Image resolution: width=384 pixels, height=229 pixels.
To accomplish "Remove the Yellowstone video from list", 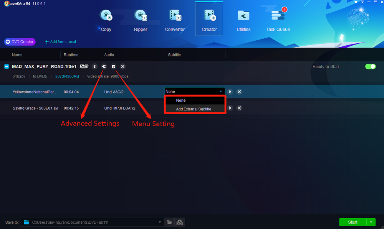I will tap(239, 92).
